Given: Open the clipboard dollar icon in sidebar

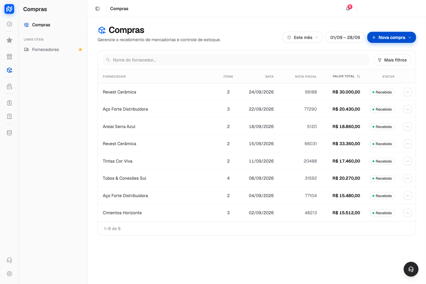Looking at the screenshot, I should 9,103.
